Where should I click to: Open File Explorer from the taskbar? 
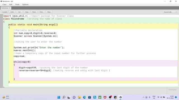pyautogui.click(x=79, y=97)
